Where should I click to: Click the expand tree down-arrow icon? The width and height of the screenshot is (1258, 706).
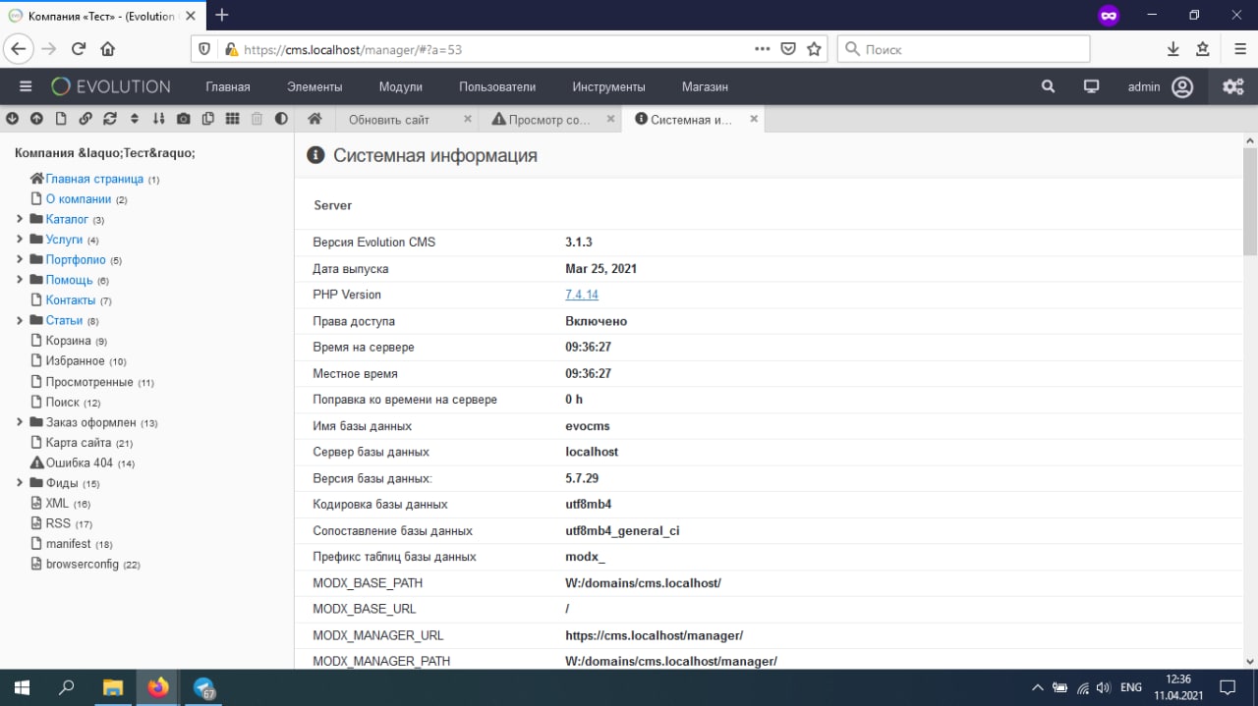click(13, 119)
